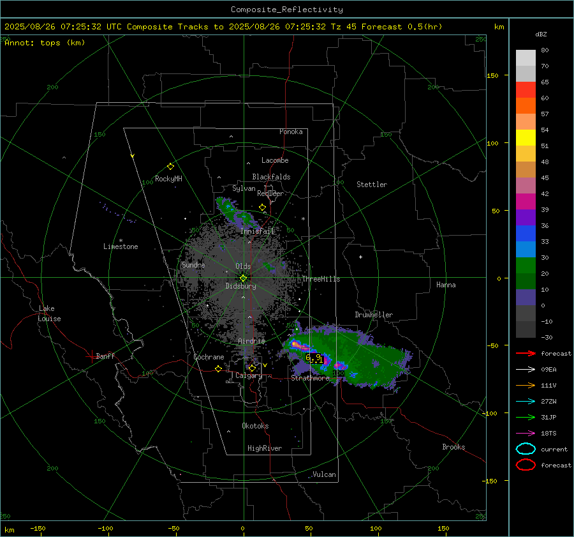Click the dBZ legend heading
574x537 pixels.
[x=541, y=34]
